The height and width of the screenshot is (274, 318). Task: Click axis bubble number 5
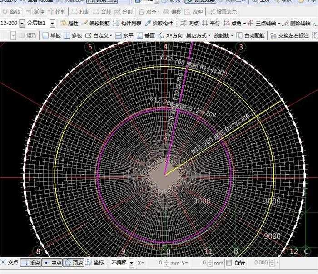[x=90, y=47]
